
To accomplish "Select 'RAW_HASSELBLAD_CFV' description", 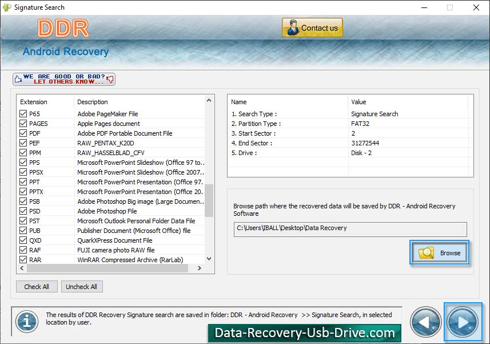I will (x=110, y=153).
